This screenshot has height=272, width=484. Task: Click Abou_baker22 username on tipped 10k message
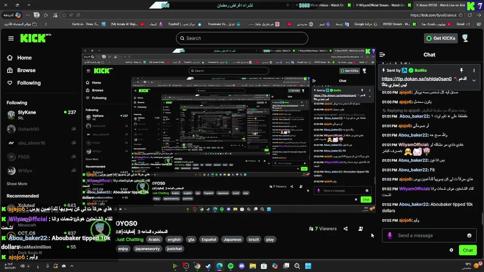click(x=414, y=204)
